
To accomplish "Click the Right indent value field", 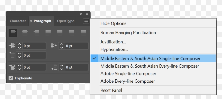I will point(77,46).
